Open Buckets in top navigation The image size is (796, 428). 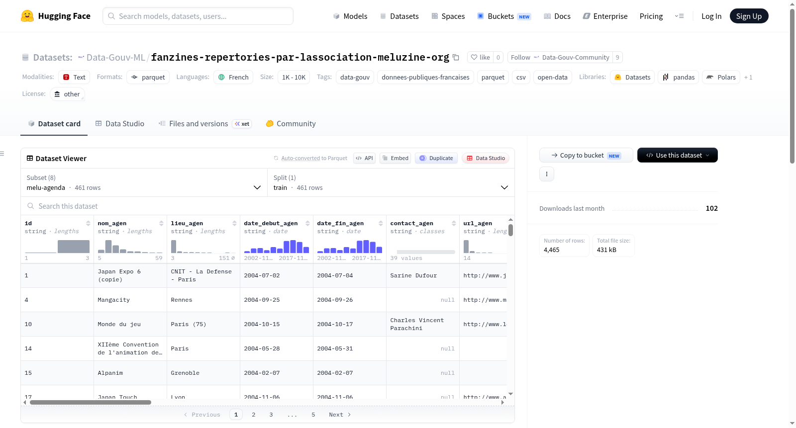point(504,16)
